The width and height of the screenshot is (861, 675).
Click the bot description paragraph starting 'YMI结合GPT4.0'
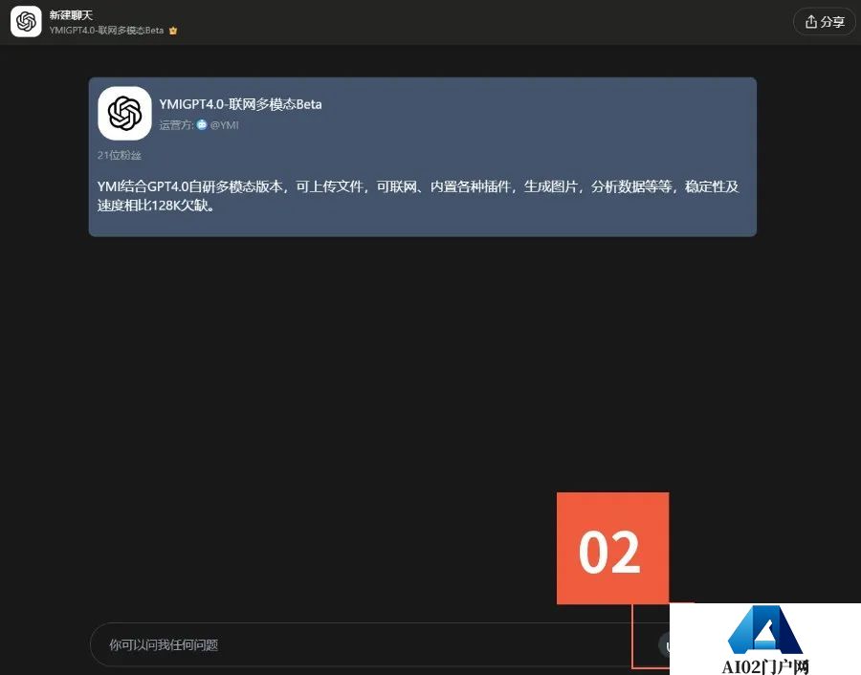418,196
